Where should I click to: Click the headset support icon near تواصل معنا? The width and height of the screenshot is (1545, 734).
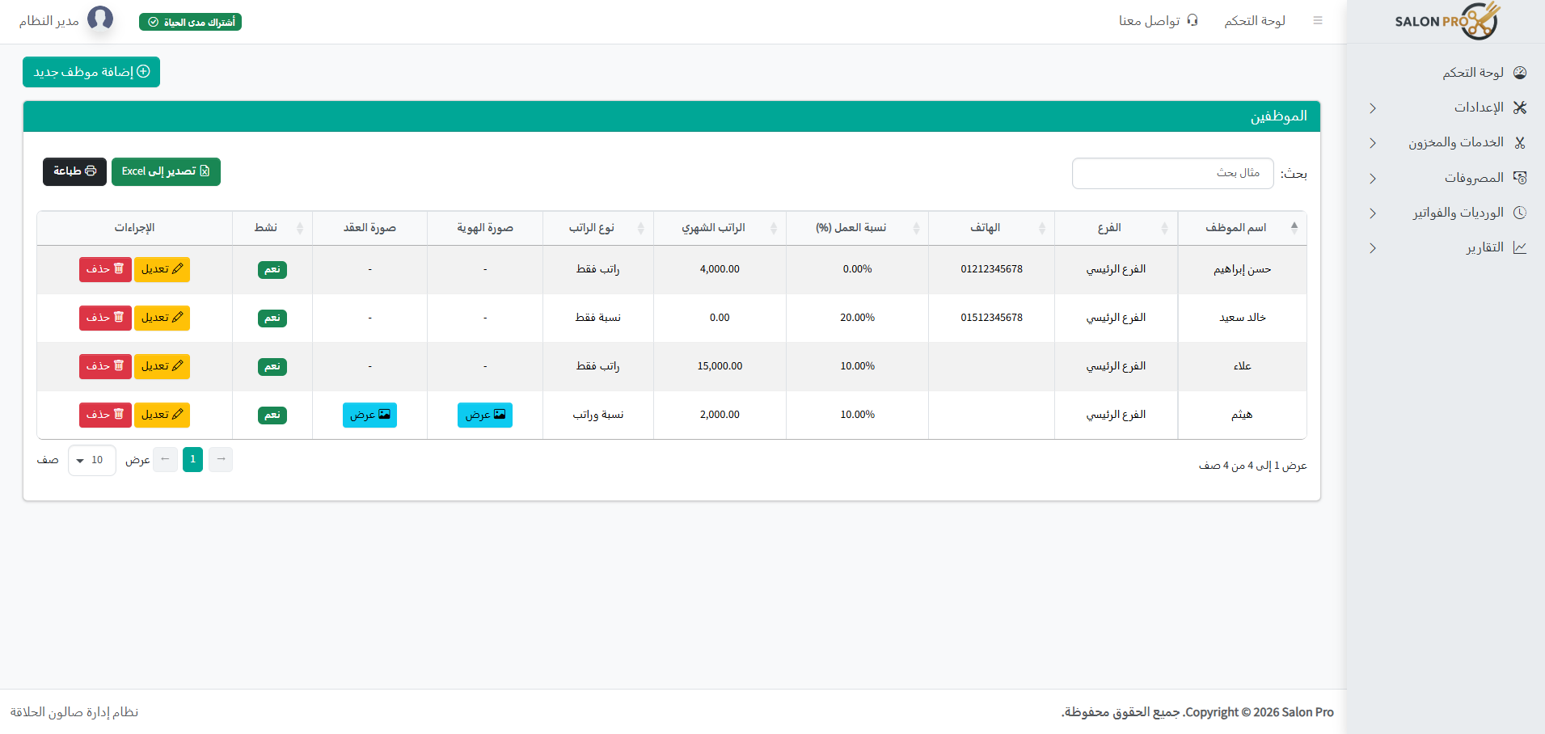[1193, 19]
